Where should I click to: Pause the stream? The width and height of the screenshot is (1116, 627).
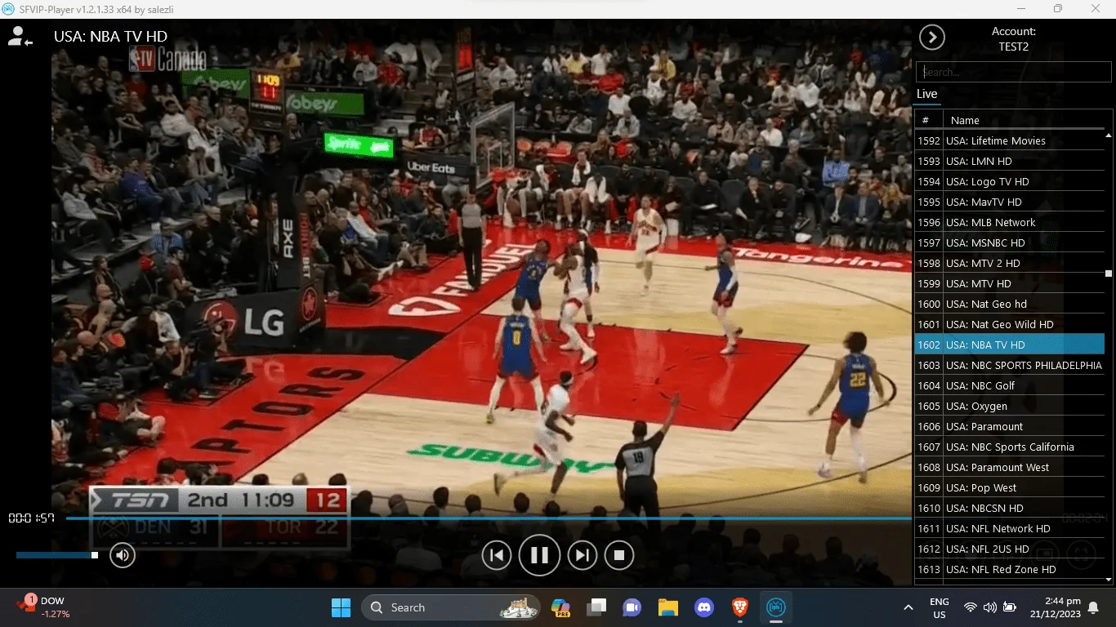(539, 556)
